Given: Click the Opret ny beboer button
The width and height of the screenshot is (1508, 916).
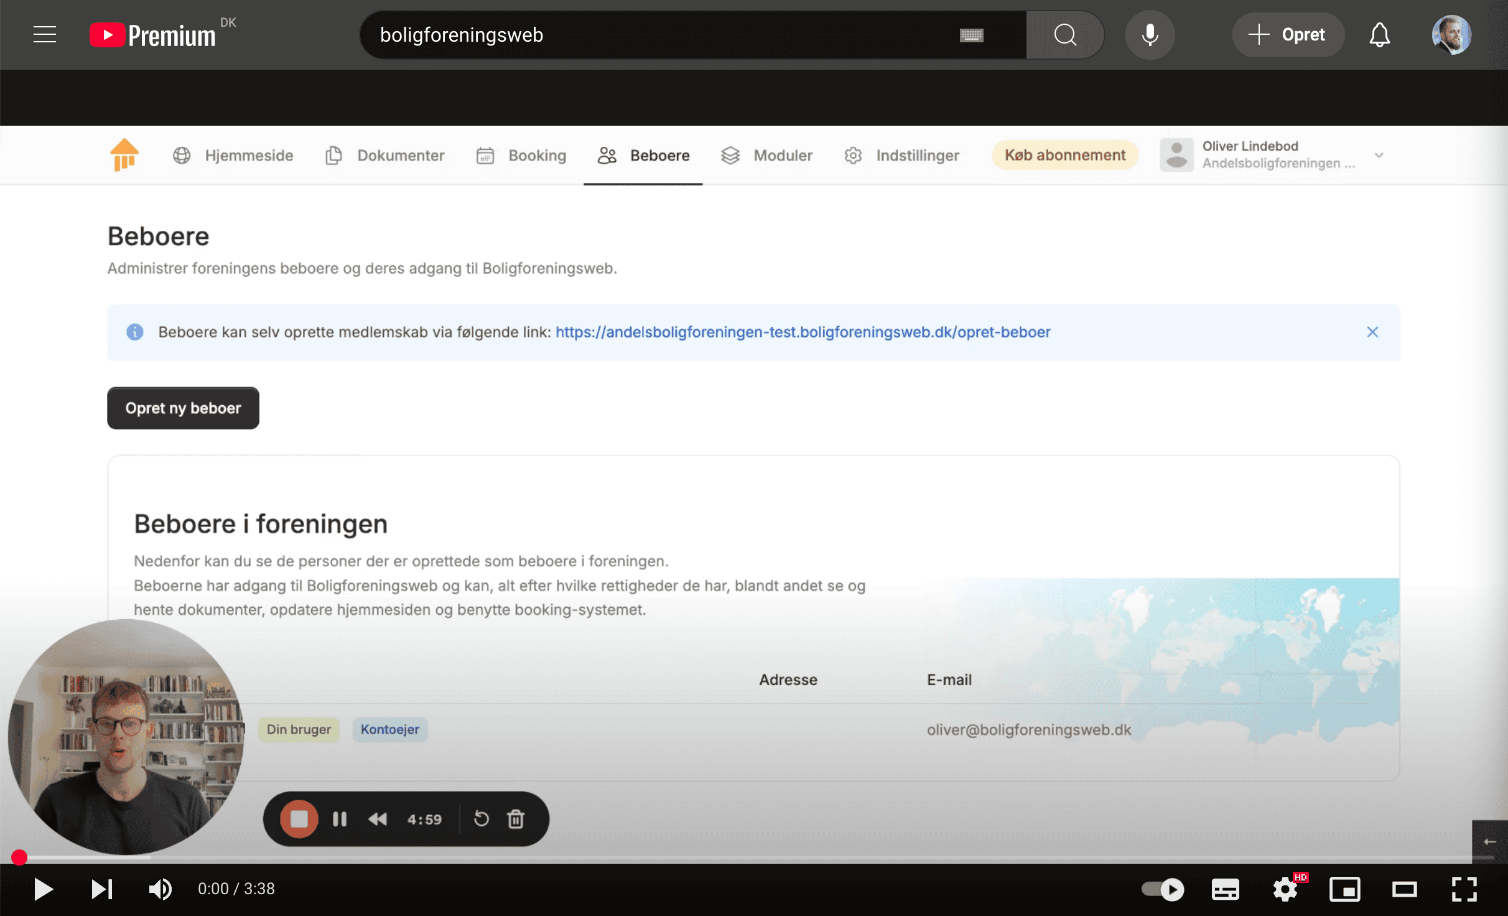Looking at the screenshot, I should 183,408.
